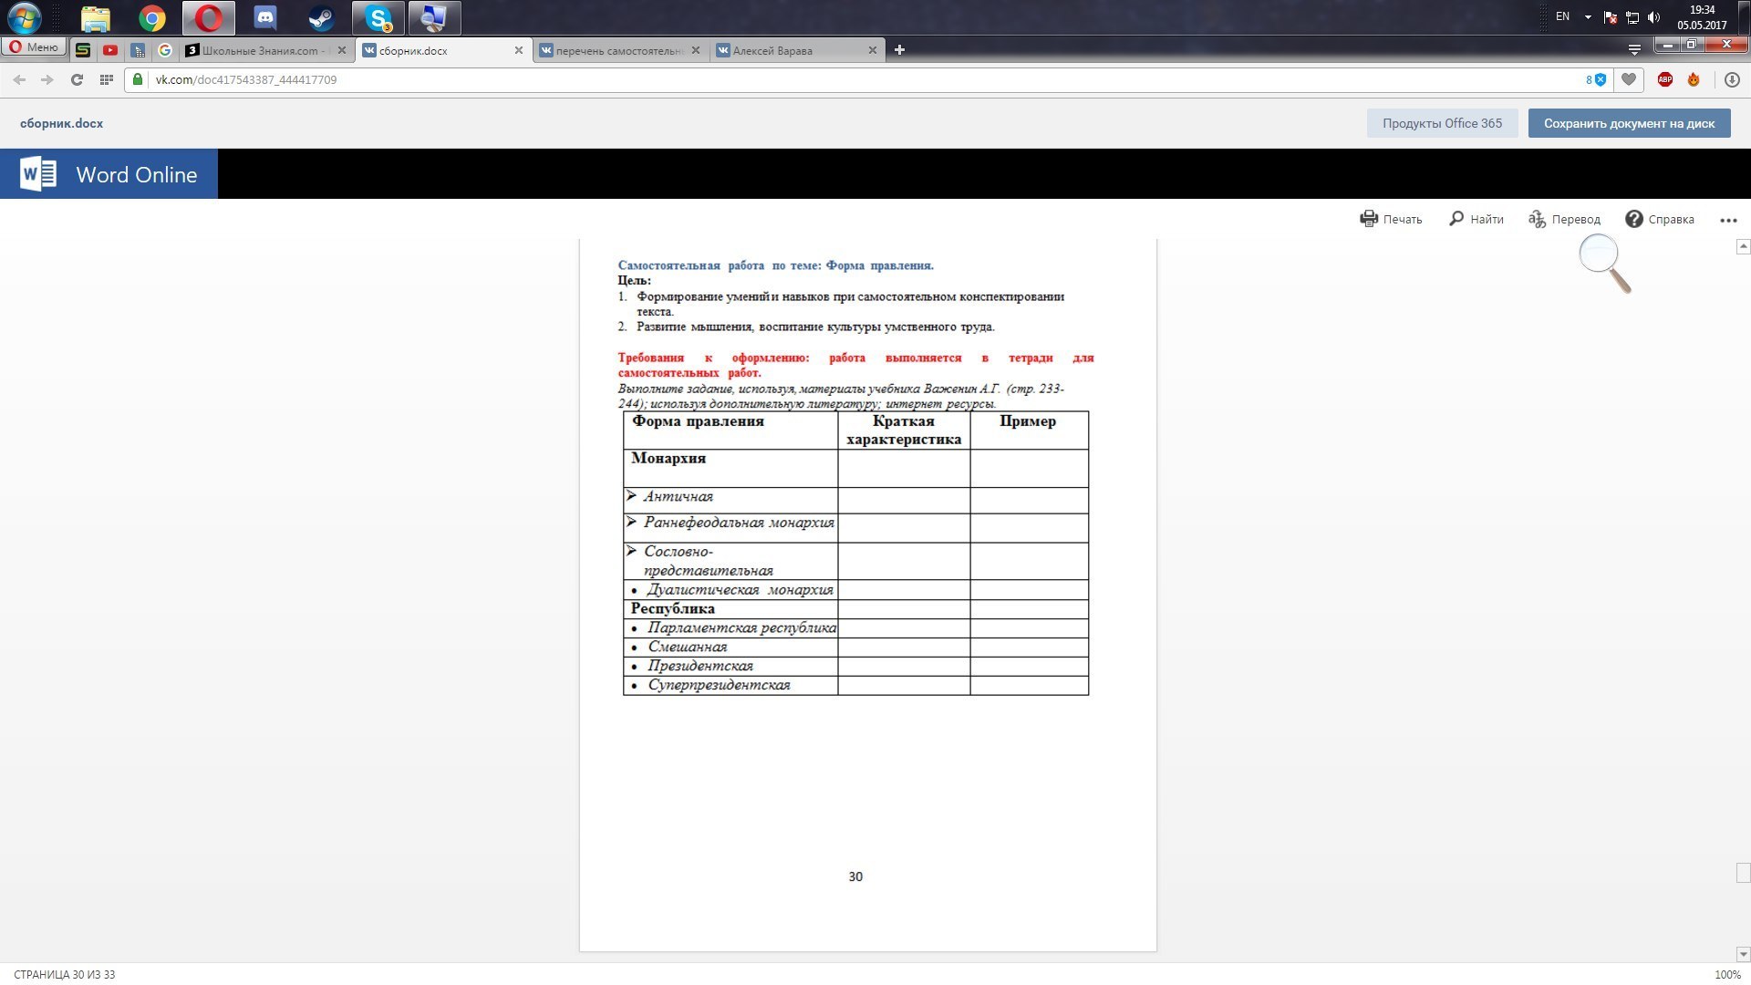The height and width of the screenshot is (985, 1751).
Task: Click the Монархия table cell
Action: point(730,468)
